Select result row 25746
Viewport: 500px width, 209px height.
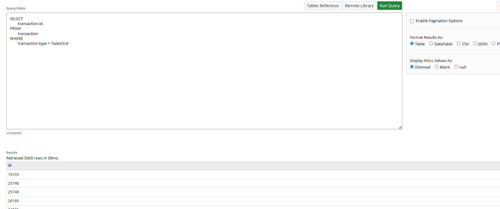[x=13, y=183]
